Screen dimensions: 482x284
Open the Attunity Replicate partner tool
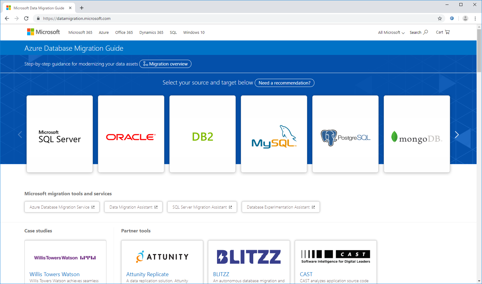click(147, 274)
